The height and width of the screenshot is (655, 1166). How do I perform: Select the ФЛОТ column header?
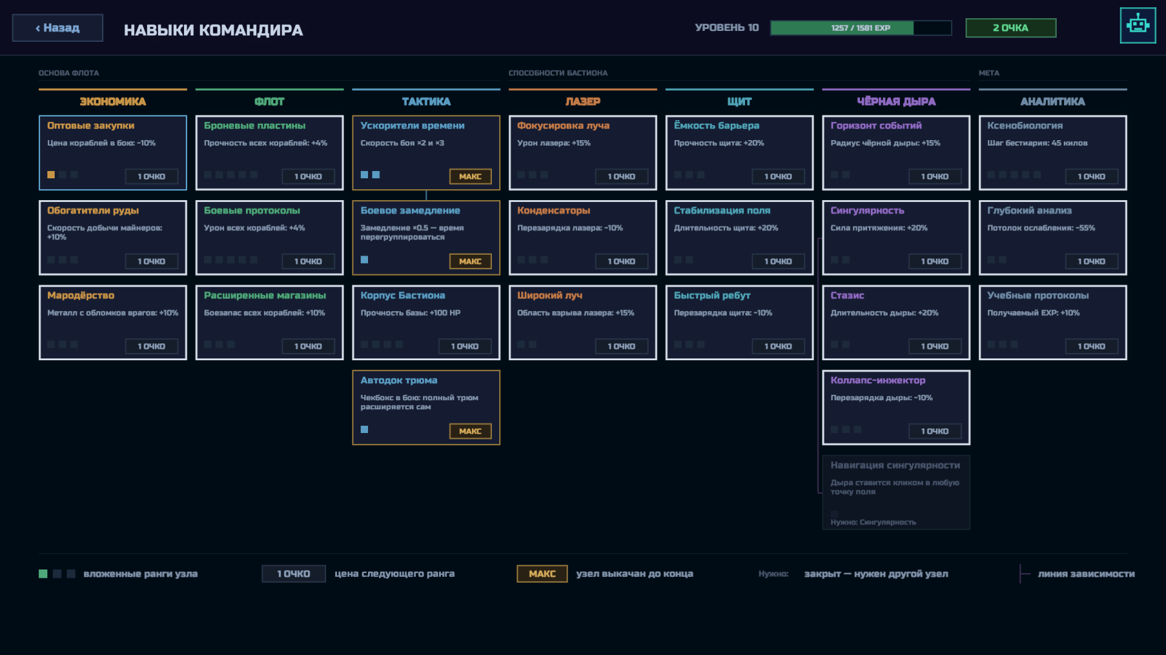(x=270, y=101)
